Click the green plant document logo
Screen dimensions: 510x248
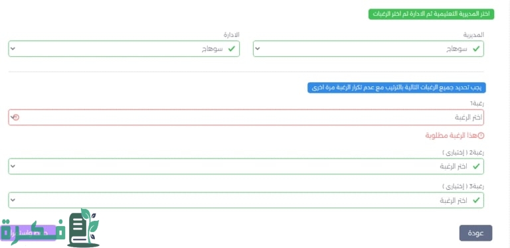84,228
